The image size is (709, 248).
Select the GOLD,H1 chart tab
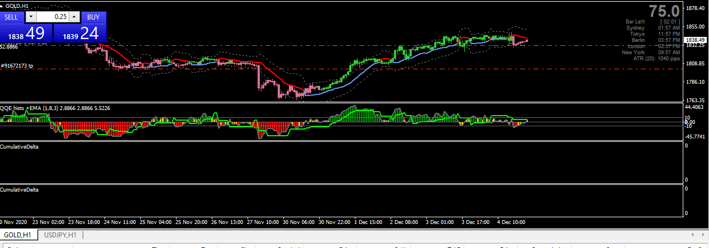(x=19, y=235)
